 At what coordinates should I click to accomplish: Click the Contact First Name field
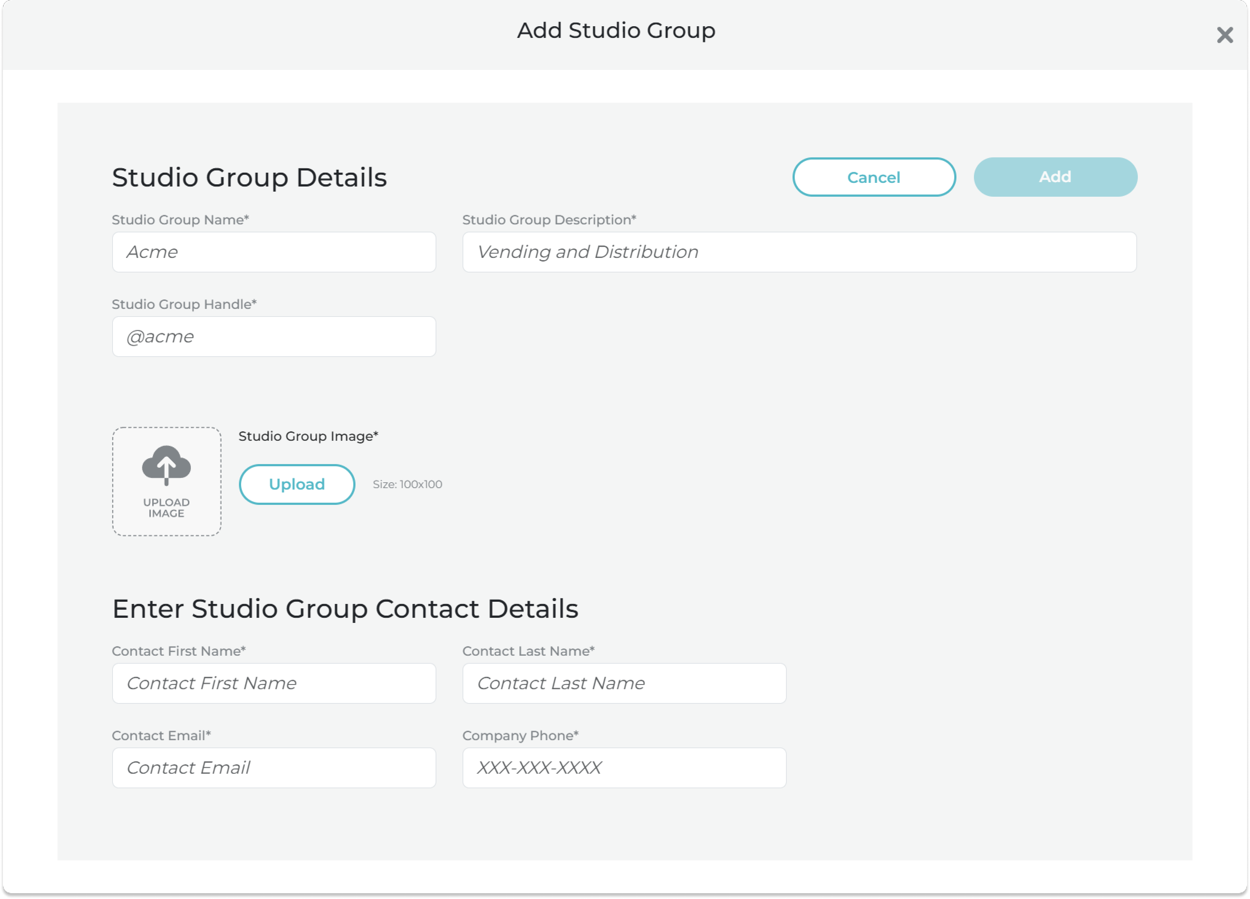[x=274, y=683]
